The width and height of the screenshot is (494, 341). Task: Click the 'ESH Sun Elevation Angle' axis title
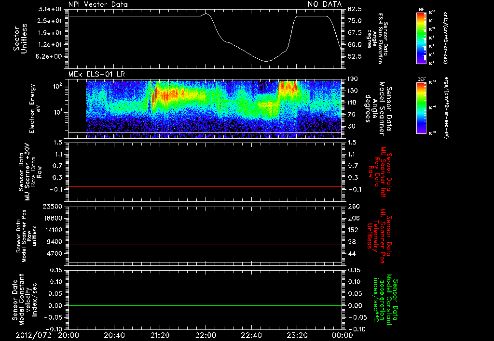(x=377, y=39)
